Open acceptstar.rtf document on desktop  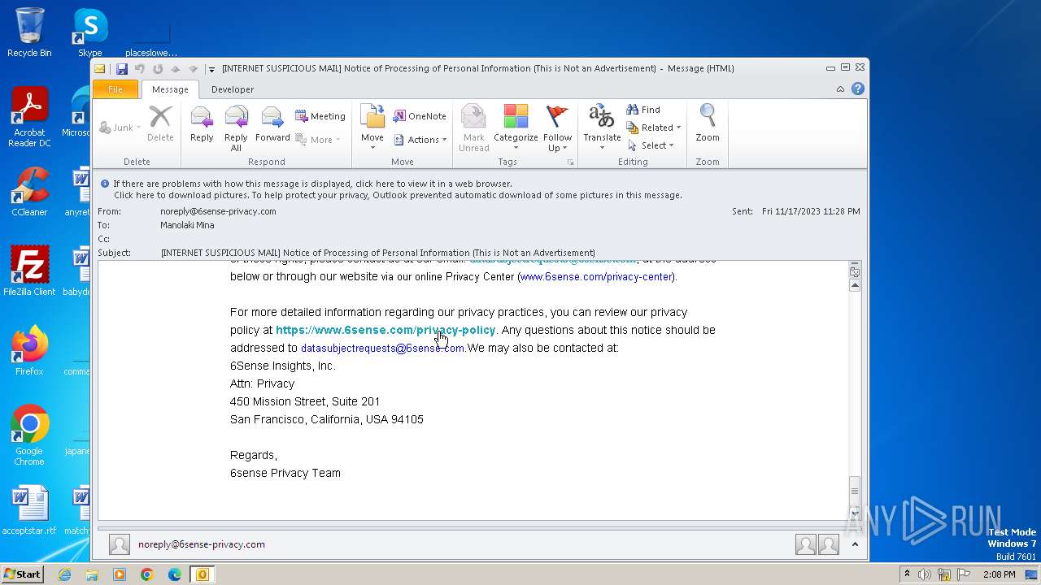pyautogui.click(x=29, y=510)
